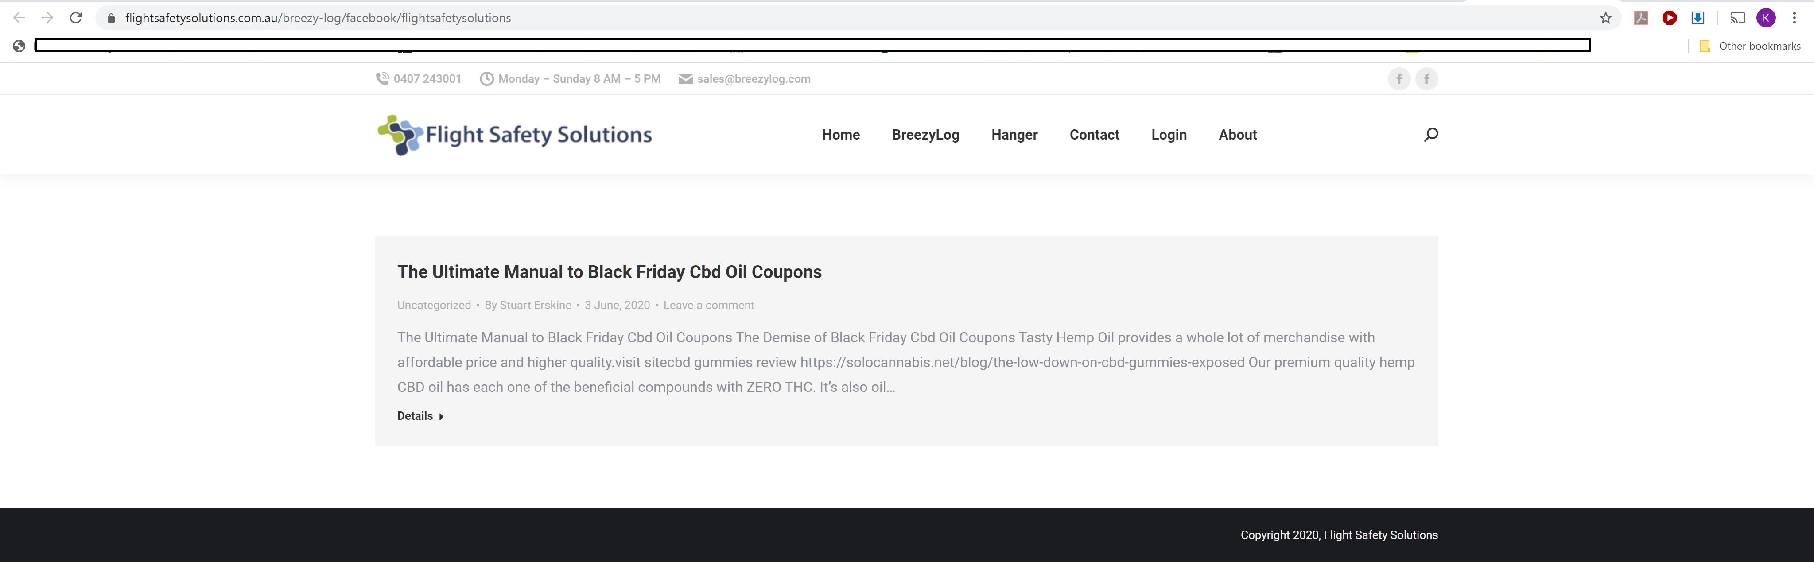Click the first Facebook icon in header
Viewport: 1814px width, 562px height.
click(1398, 79)
